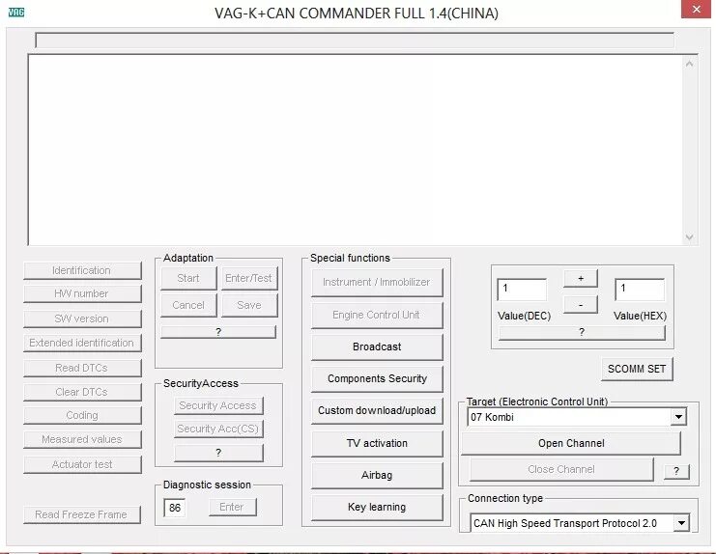
Task: Click the Measured values button
Action: (x=82, y=439)
